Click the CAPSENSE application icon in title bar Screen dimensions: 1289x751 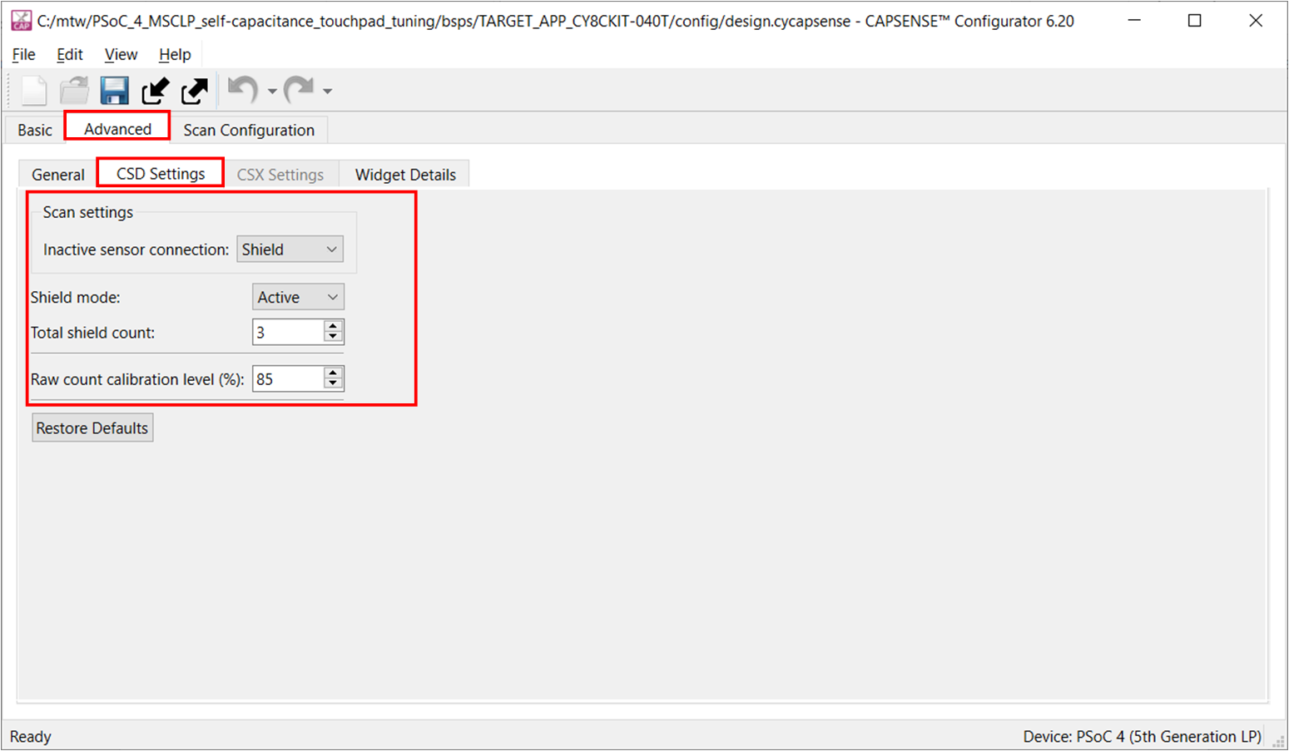point(21,20)
